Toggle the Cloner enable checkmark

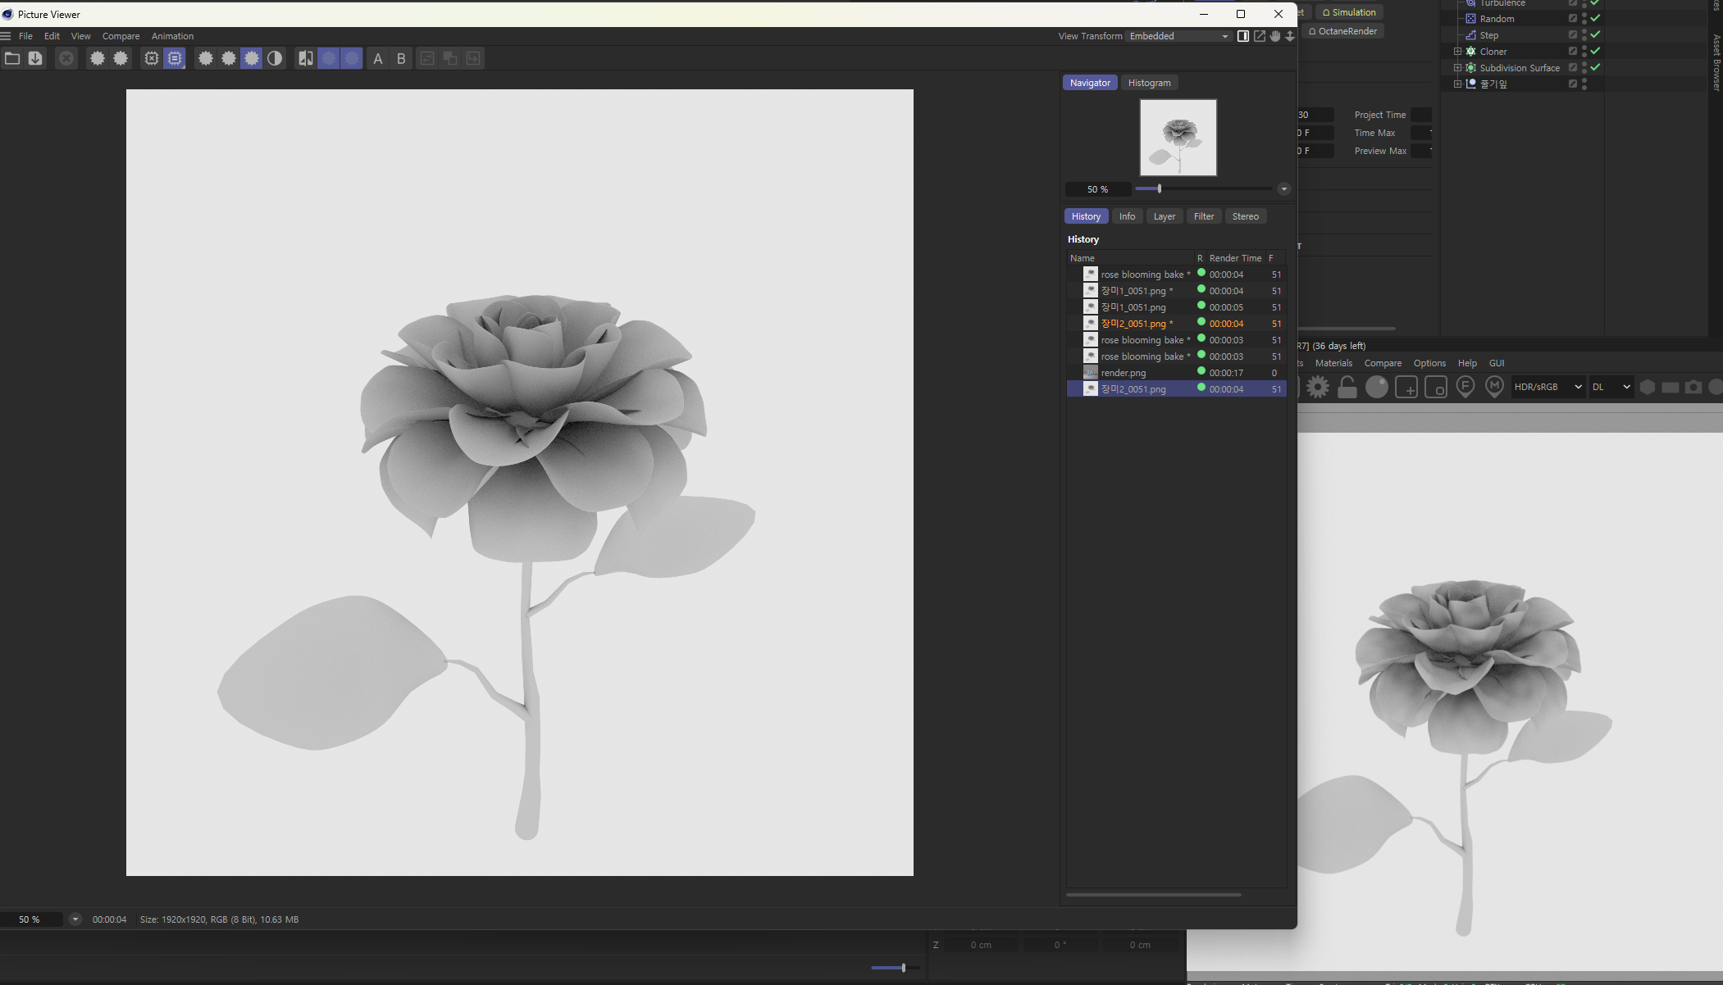1595,51
